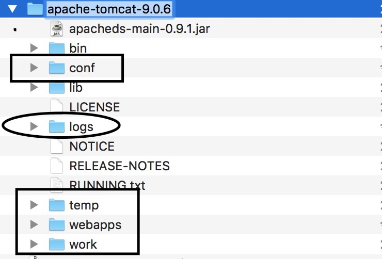Expand the lib folder disclosure triangle
Image resolution: width=382 pixels, height=259 pixels.
34,87
